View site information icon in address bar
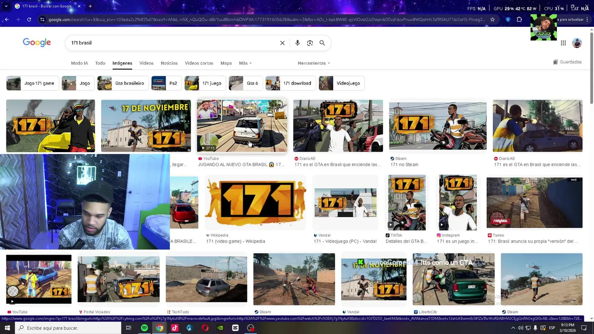Image resolution: width=594 pixels, height=334 pixels. (42, 19)
